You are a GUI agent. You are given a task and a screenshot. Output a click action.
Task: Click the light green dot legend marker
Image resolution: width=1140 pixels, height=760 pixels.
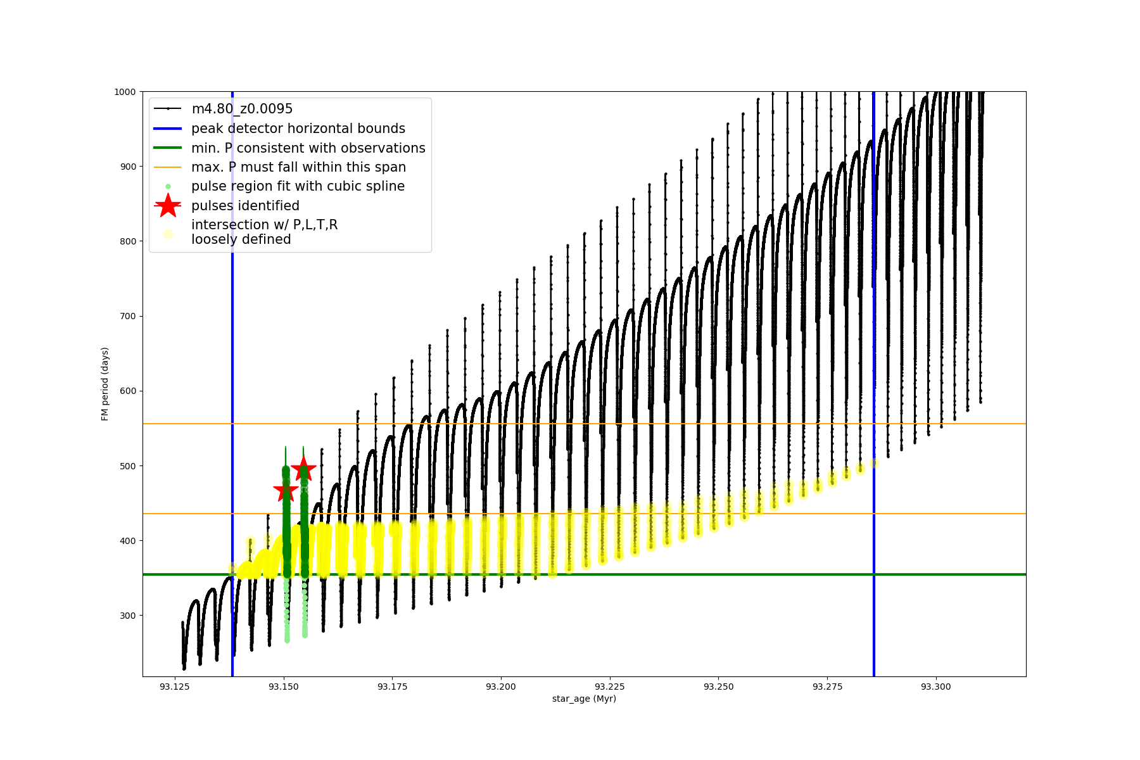tap(168, 186)
